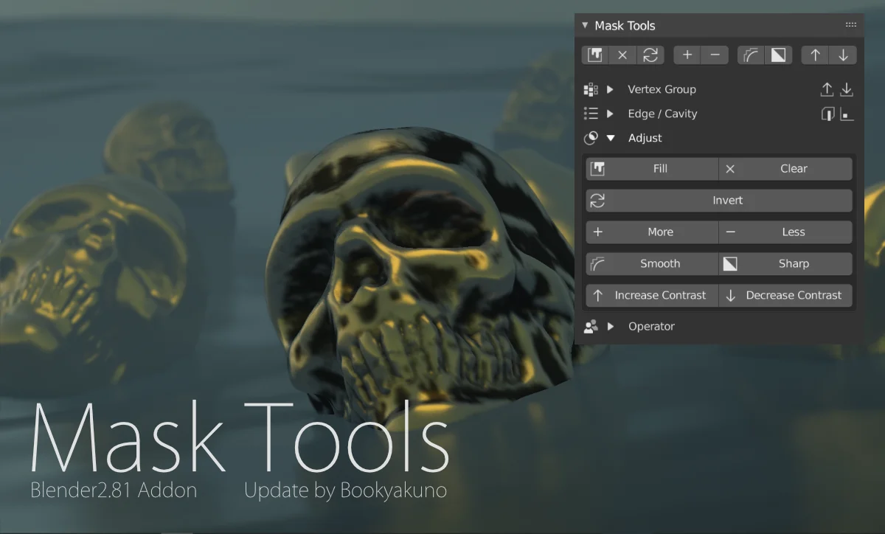
Task: Expand the Edge / Cavity section
Action: point(609,114)
